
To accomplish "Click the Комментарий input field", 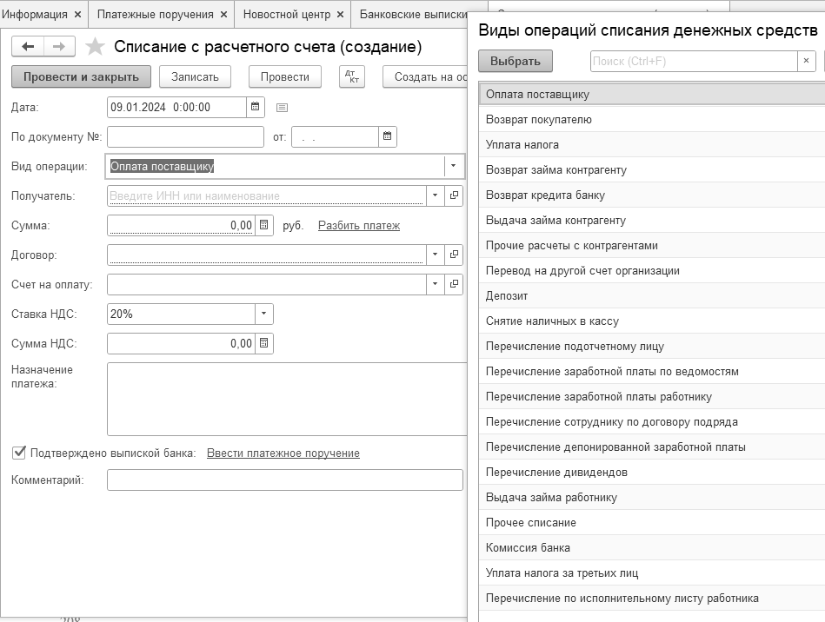I will click(x=284, y=480).
